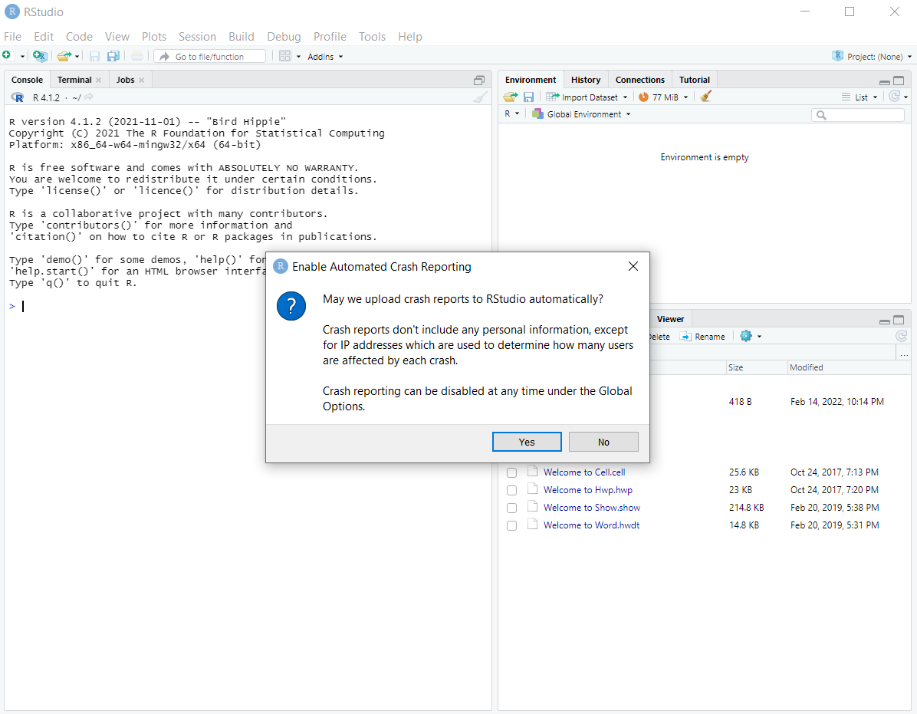Click the R logo icon in Console header
This screenshot has height=714, width=917.
(x=18, y=97)
